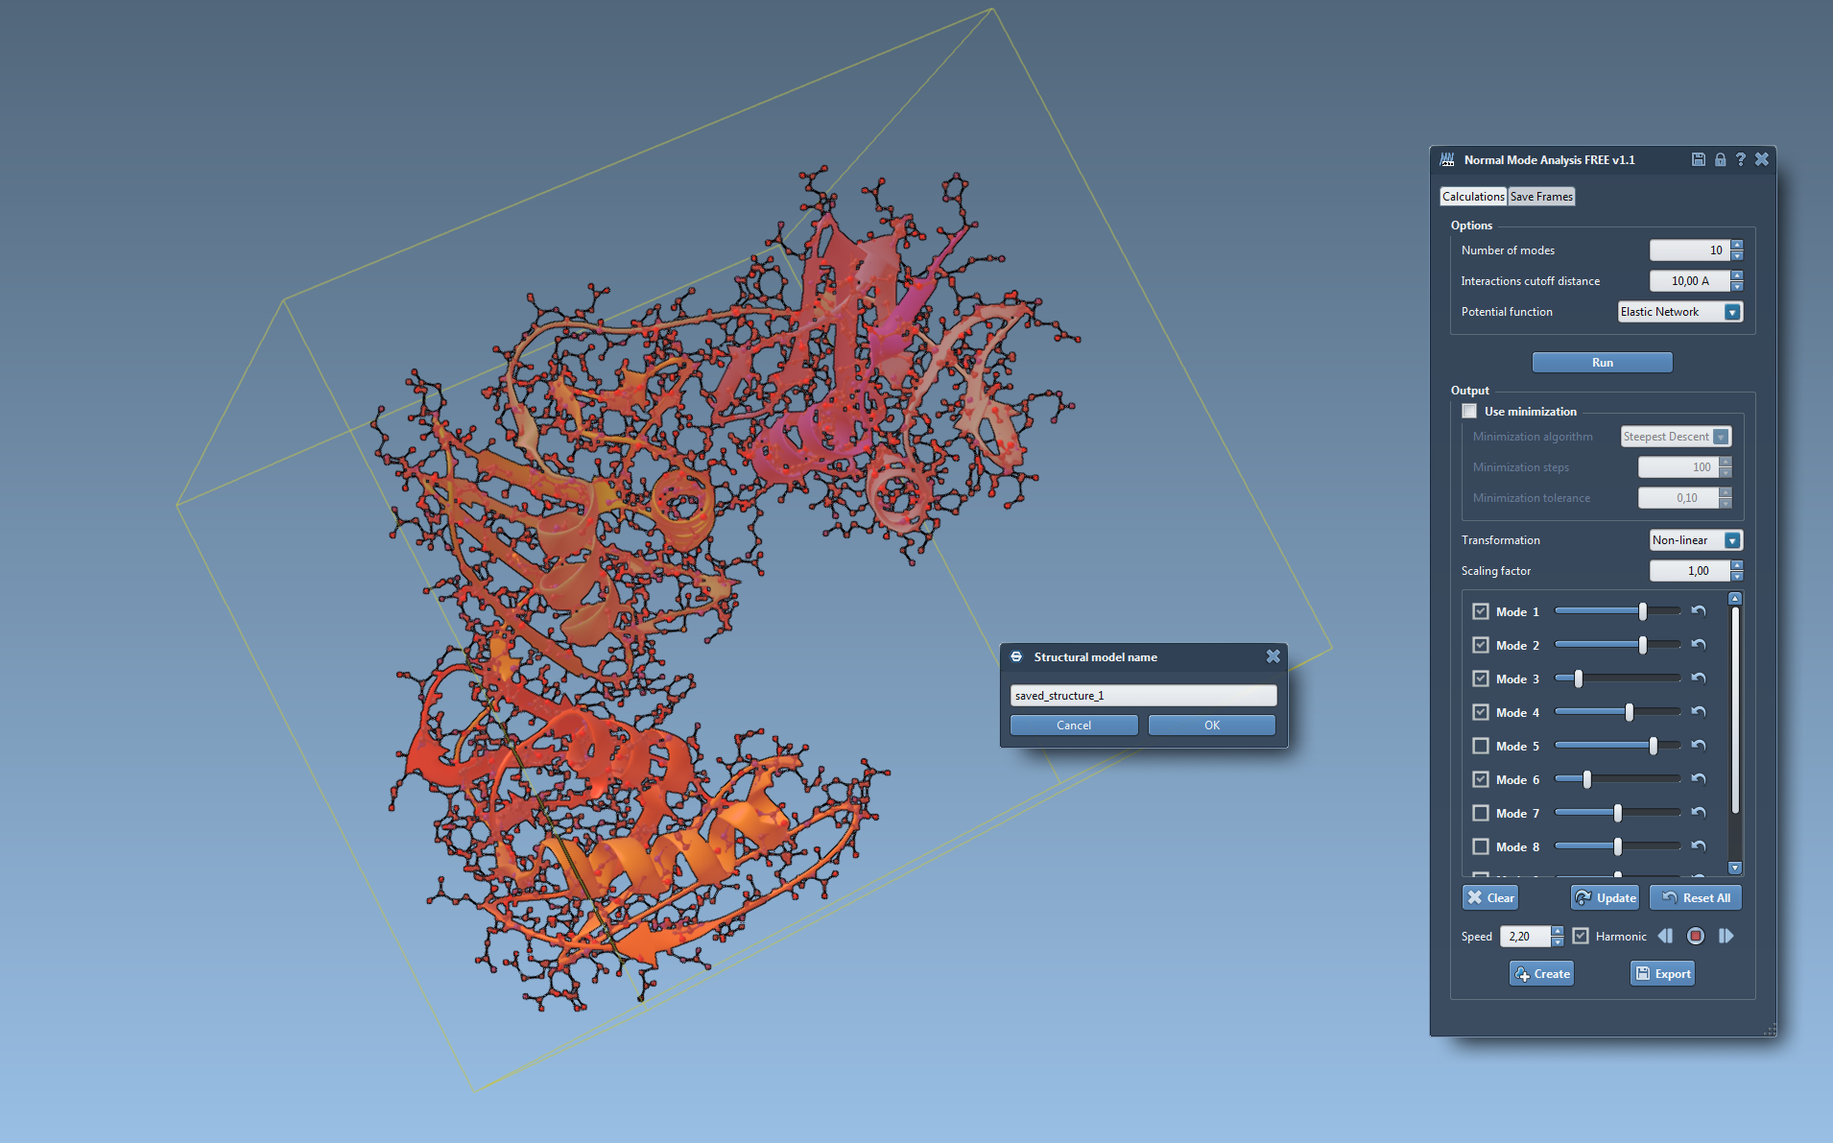Increase the Number of modes stepper
Image resolution: width=1833 pixels, height=1143 pixels.
click(1736, 246)
